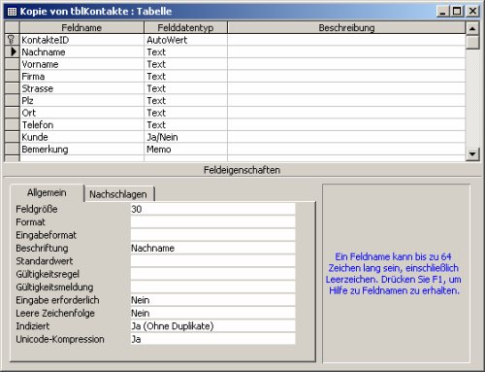Click the Memo data type of Bemerkung
Image resolution: width=485 pixels, height=372 pixels.
pyautogui.click(x=185, y=150)
